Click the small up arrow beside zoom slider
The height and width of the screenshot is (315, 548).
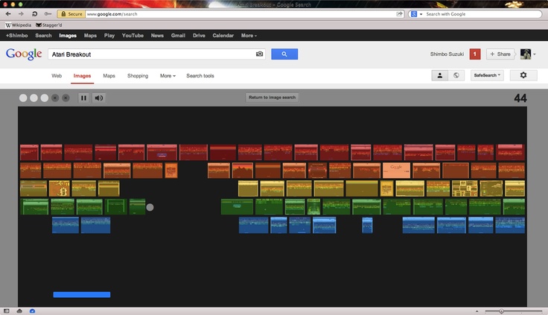click(x=477, y=311)
